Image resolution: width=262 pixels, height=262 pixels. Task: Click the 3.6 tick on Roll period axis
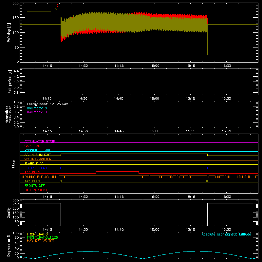(16, 92)
